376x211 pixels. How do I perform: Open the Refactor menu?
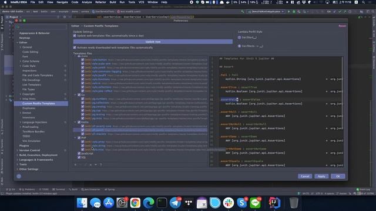(100, 2)
